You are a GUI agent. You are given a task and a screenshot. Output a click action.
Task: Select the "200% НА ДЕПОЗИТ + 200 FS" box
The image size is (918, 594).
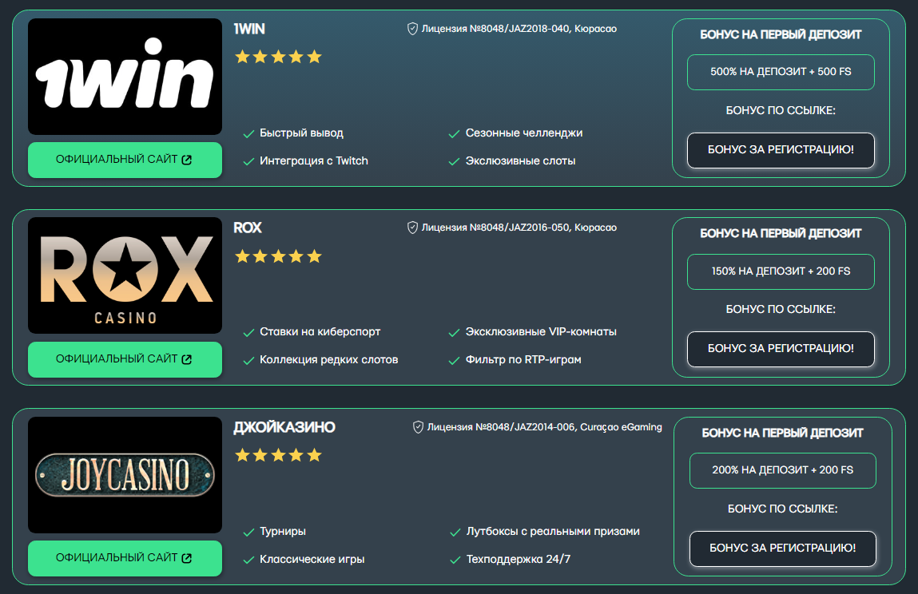click(x=783, y=470)
